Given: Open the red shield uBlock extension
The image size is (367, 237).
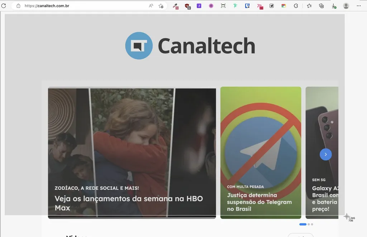Looking at the screenshot, I should click(x=187, y=6).
